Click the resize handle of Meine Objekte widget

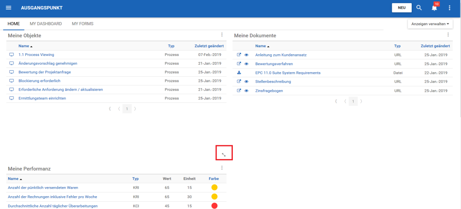224,154
